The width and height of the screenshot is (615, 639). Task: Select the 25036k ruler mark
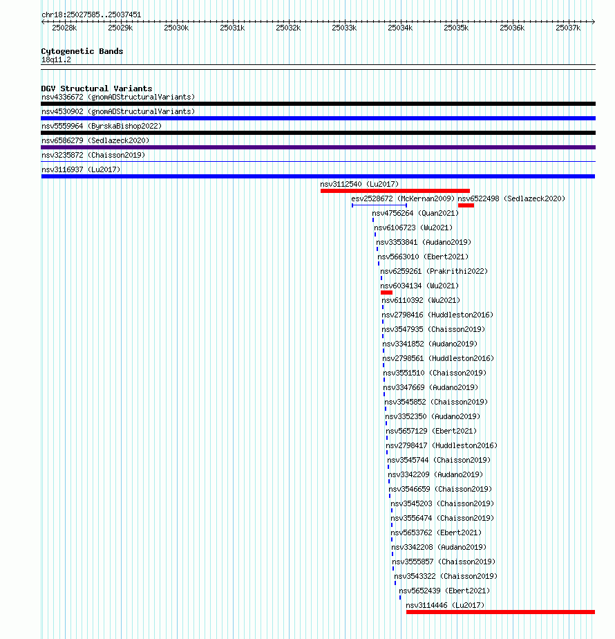(x=512, y=28)
